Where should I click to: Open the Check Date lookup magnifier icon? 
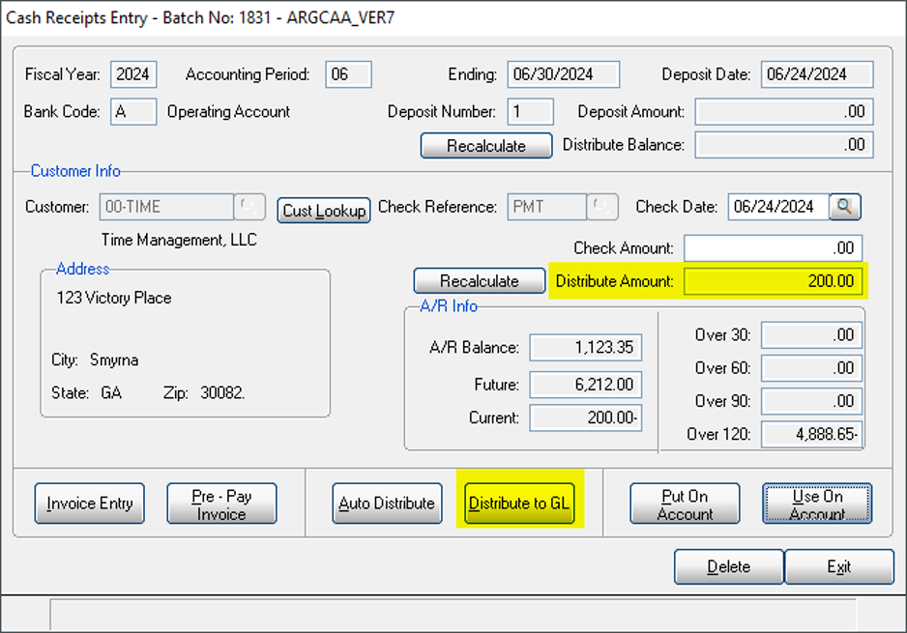(845, 207)
